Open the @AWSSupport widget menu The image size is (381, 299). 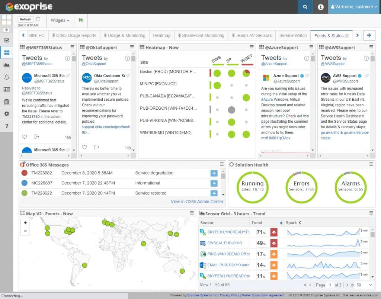click(371, 47)
